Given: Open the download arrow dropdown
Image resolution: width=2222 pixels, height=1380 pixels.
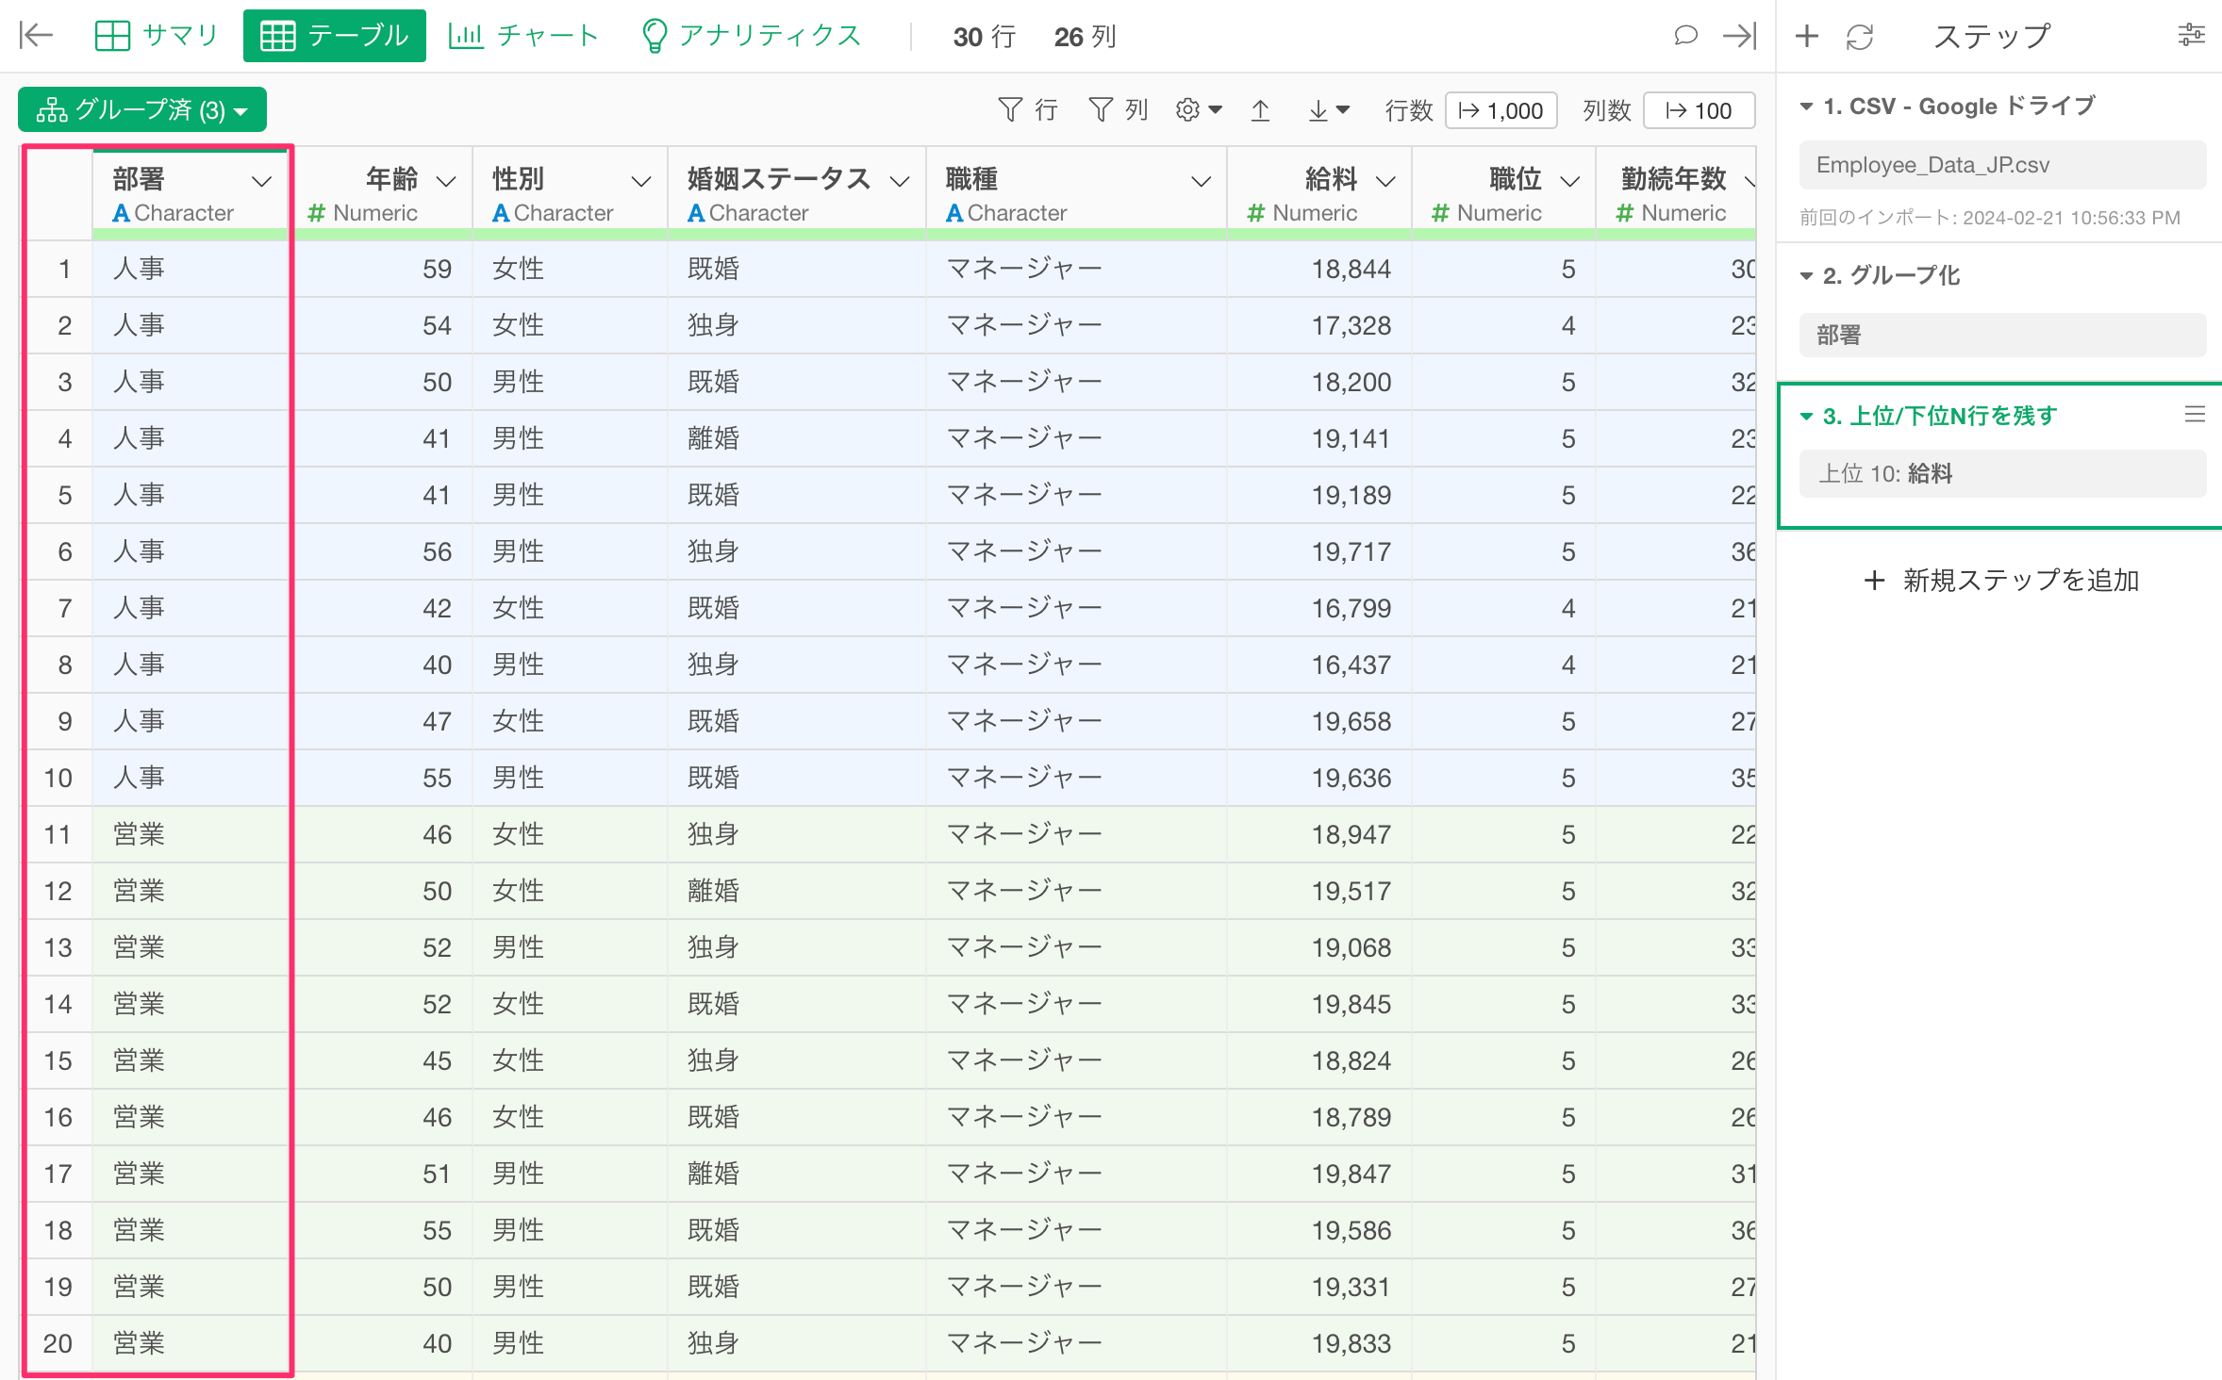Looking at the screenshot, I should pos(1328,110).
